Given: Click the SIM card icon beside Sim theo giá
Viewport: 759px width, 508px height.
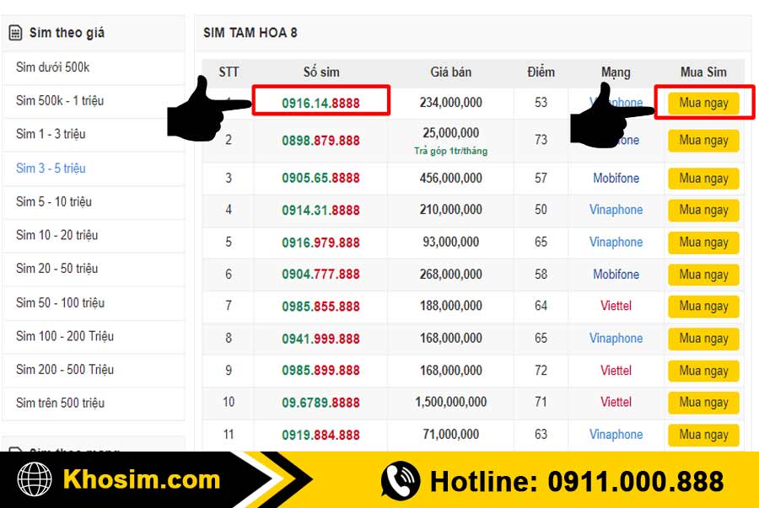Looking at the screenshot, I should 15,33.
